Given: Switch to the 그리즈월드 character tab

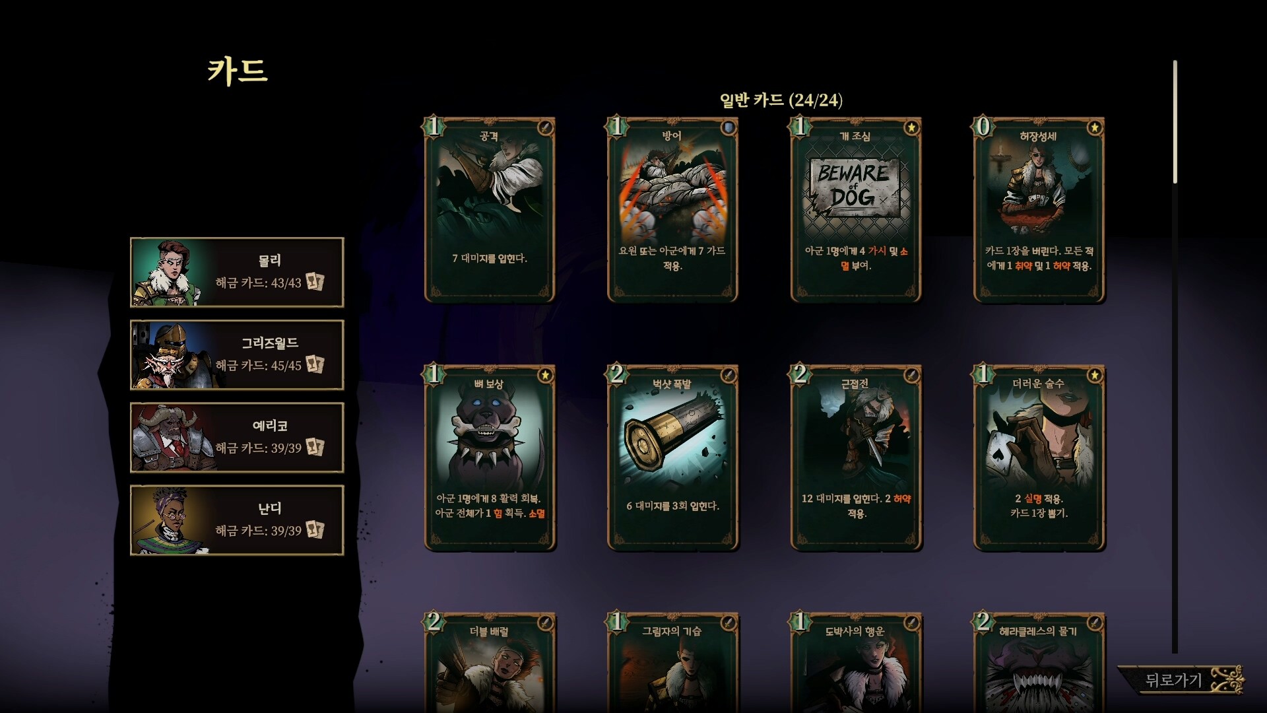Looking at the screenshot, I should coord(237,355).
